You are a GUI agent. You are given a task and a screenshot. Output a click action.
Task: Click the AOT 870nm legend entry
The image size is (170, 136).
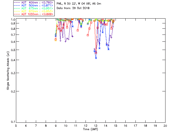tap(34, 11)
